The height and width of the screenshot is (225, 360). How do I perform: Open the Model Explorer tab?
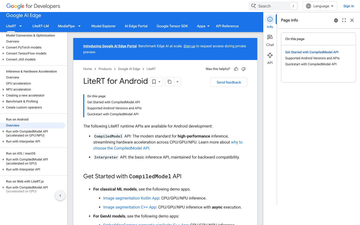pyautogui.click(x=103, y=26)
